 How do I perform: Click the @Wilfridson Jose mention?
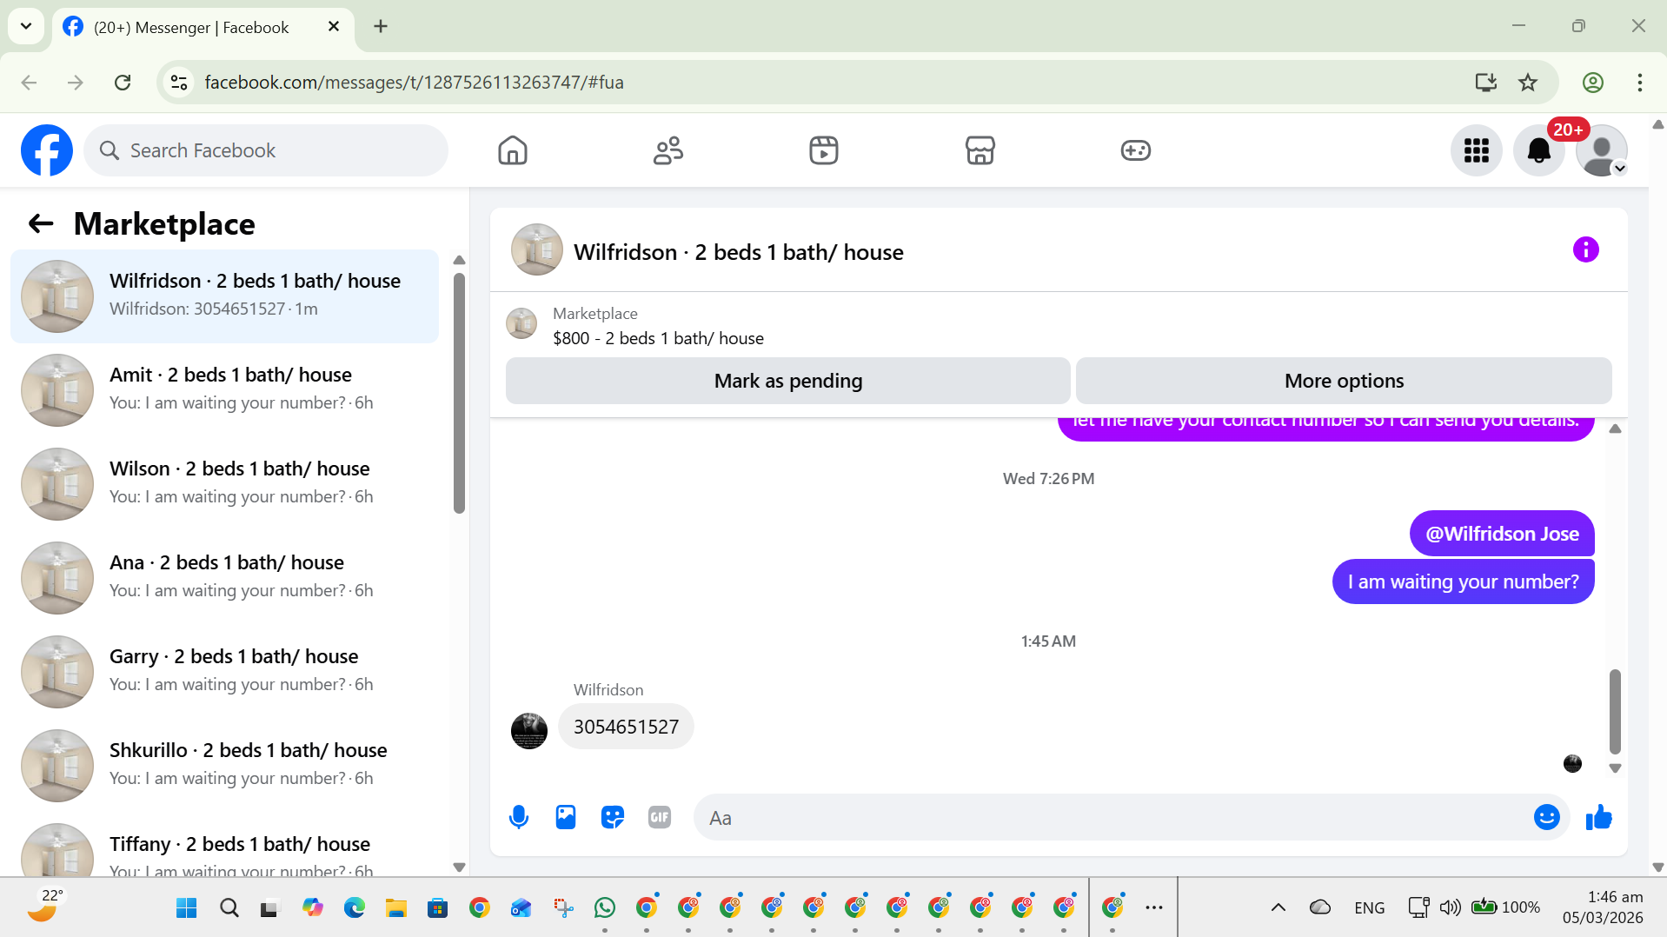pyautogui.click(x=1502, y=534)
